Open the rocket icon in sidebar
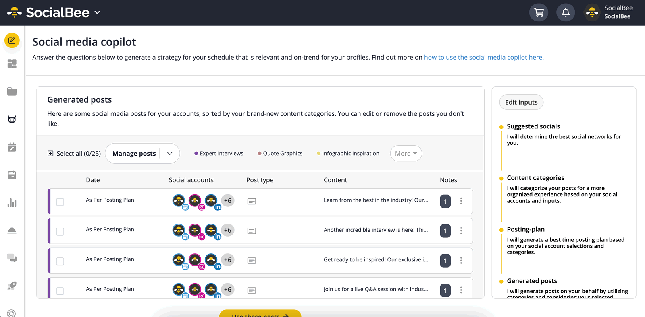 tap(12, 286)
